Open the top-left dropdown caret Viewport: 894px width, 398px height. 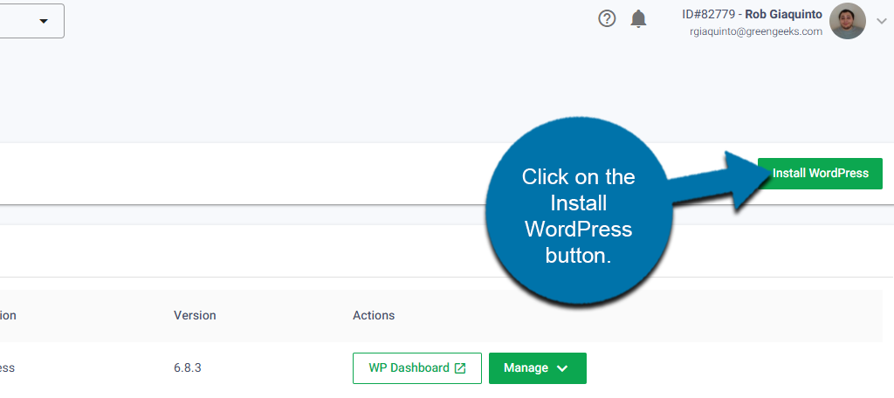pyautogui.click(x=44, y=21)
